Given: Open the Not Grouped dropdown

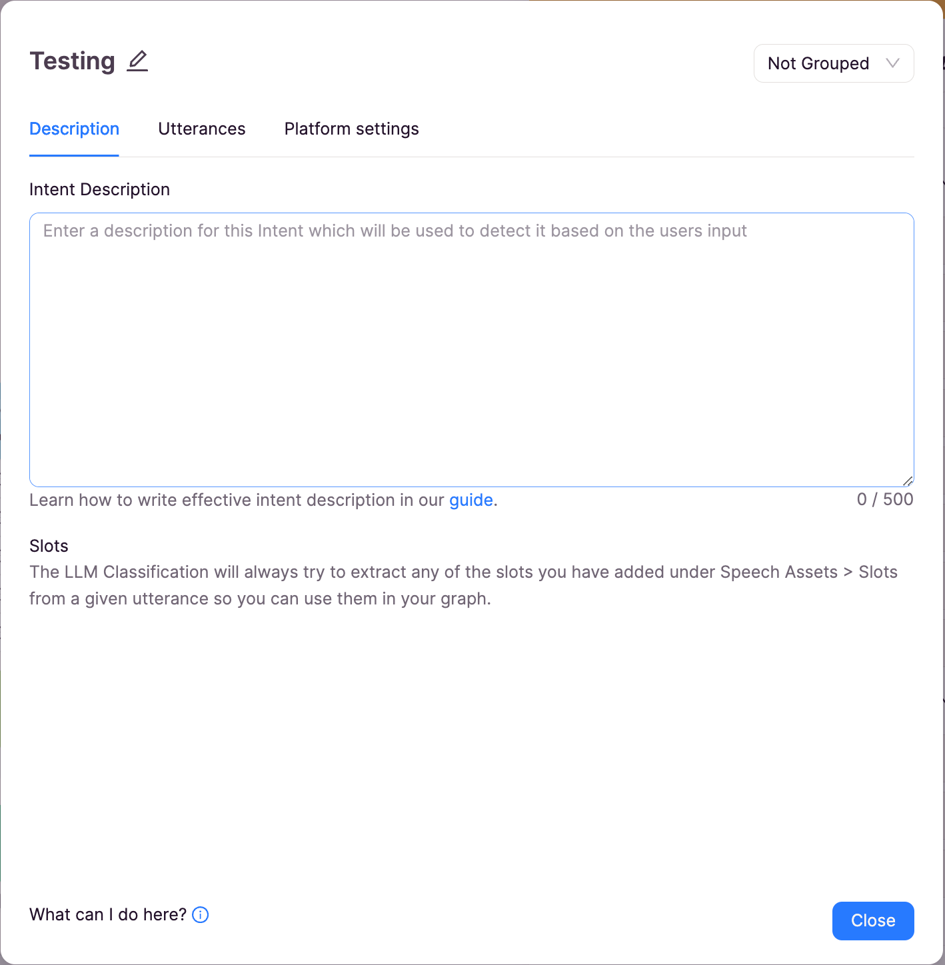Looking at the screenshot, I should [x=834, y=63].
